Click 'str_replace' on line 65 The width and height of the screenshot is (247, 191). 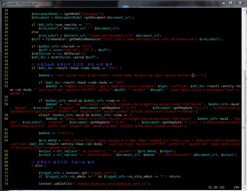click(67, 151)
